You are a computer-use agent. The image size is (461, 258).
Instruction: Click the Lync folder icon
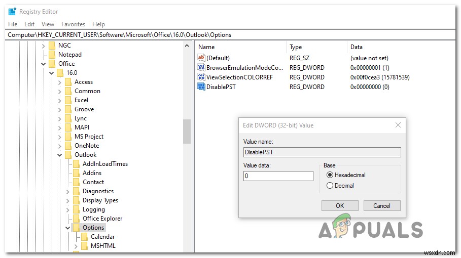coord(68,118)
